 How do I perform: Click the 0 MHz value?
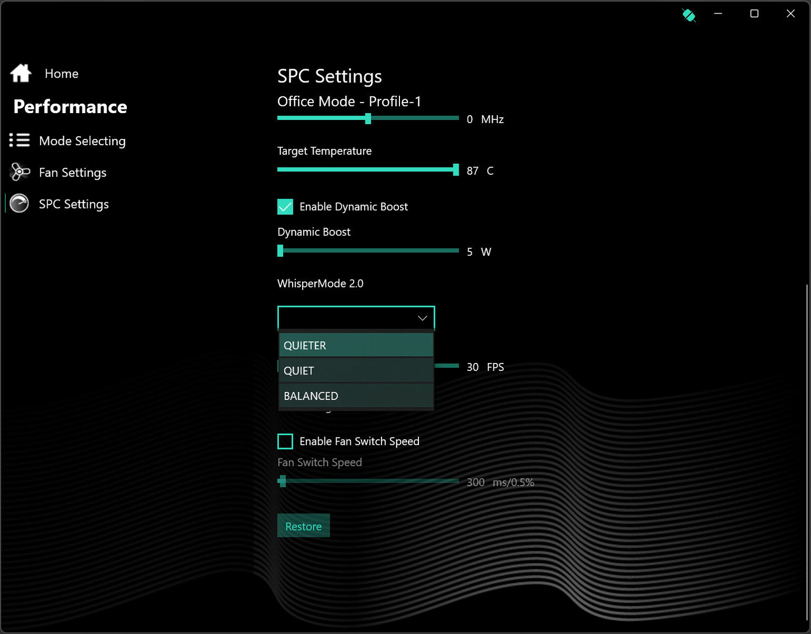pos(485,119)
